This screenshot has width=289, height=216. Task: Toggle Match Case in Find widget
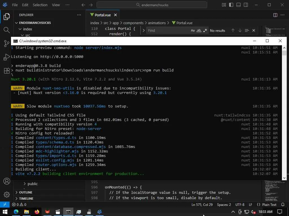[192, 30]
